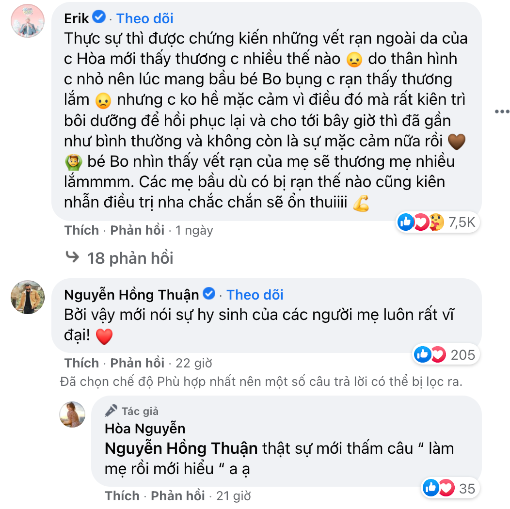Open three-dot options menu for Erik's comment
The height and width of the screenshot is (509, 510).
coord(502,112)
